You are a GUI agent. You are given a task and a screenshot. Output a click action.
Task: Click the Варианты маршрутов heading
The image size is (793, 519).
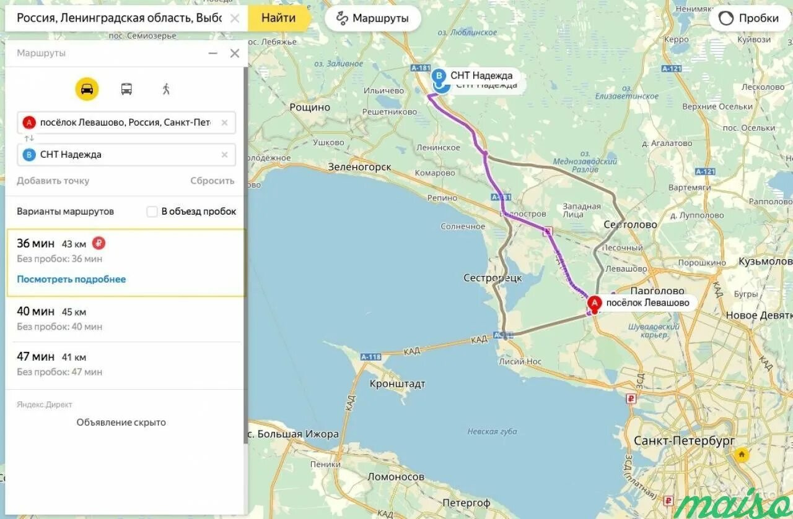pos(65,212)
